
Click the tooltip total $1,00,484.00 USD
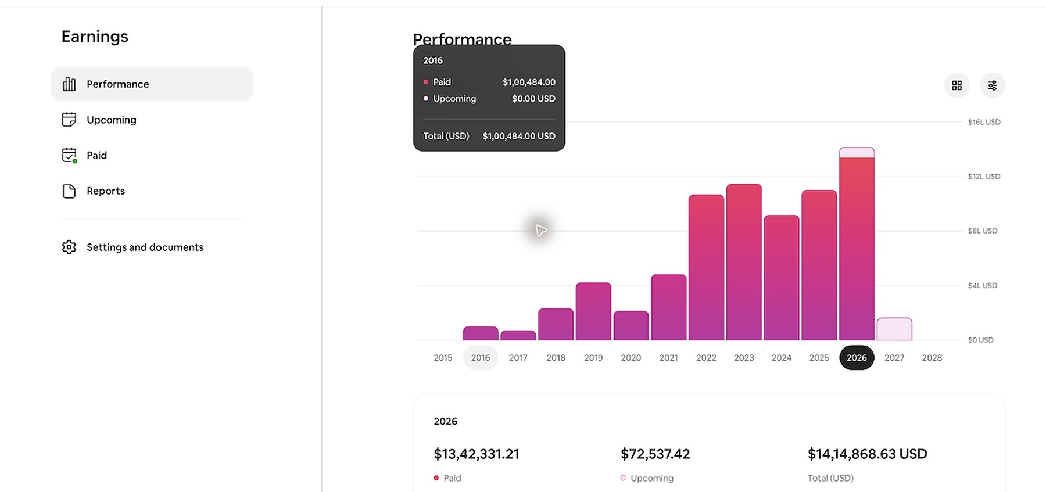[x=519, y=136]
